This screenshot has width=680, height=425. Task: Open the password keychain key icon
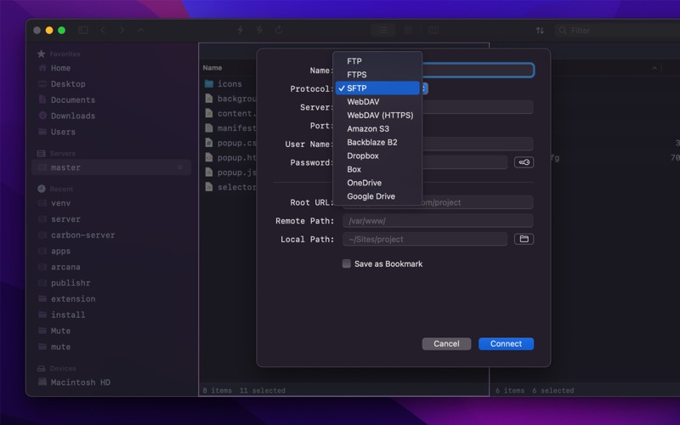point(524,162)
